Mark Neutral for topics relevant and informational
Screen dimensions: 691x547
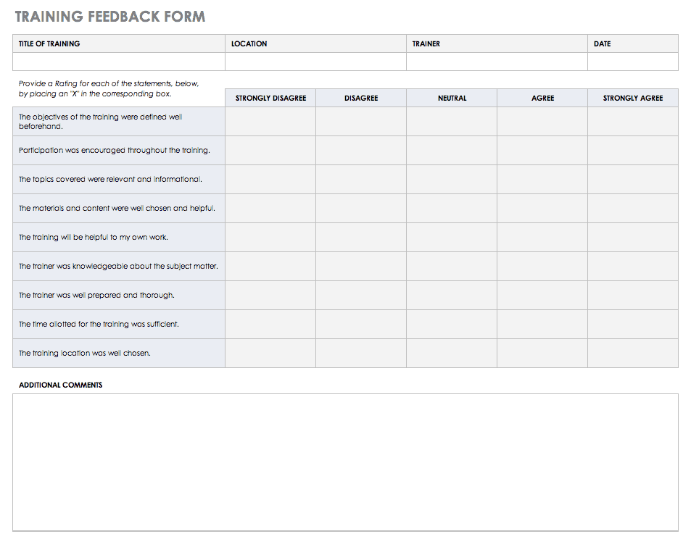pyautogui.click(x=451, y=180)
